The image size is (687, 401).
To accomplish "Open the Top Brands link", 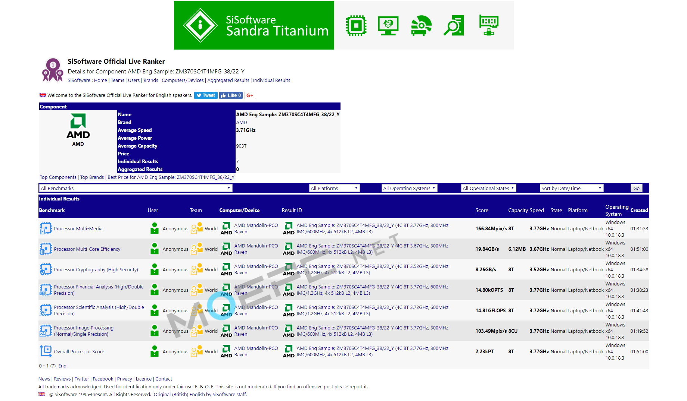I will [x=92, y=177].
